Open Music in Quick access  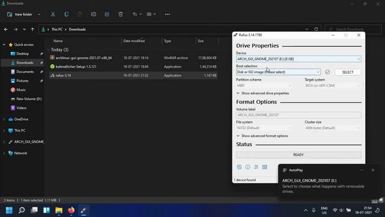(21, 90)
